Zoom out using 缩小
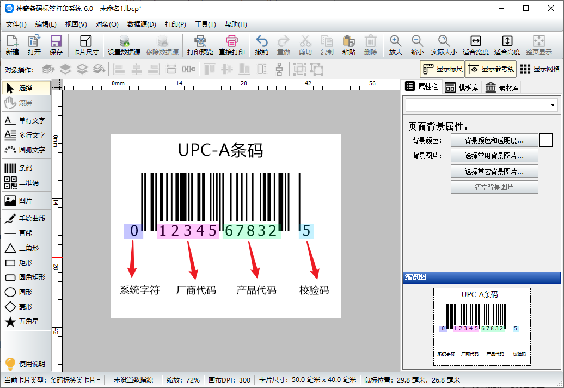This screenshot has height=388, width=564. 417,45
